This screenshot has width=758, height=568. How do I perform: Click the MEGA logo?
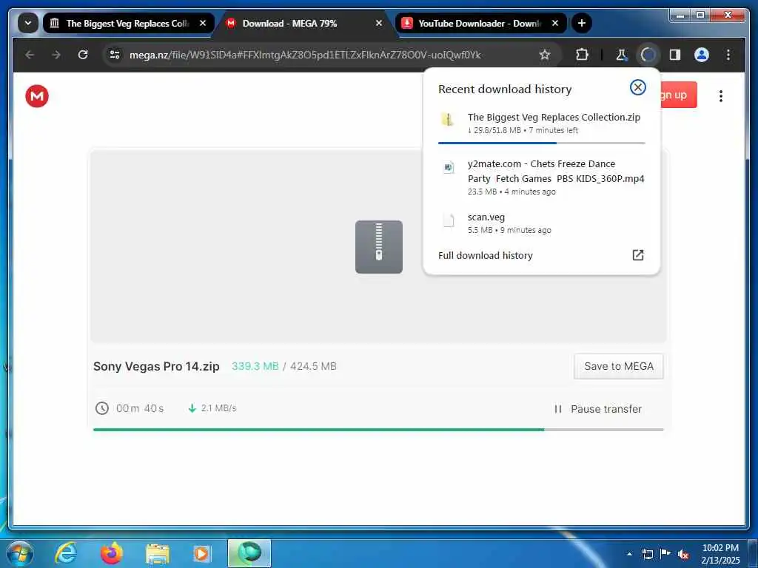(x=37, y=95)
